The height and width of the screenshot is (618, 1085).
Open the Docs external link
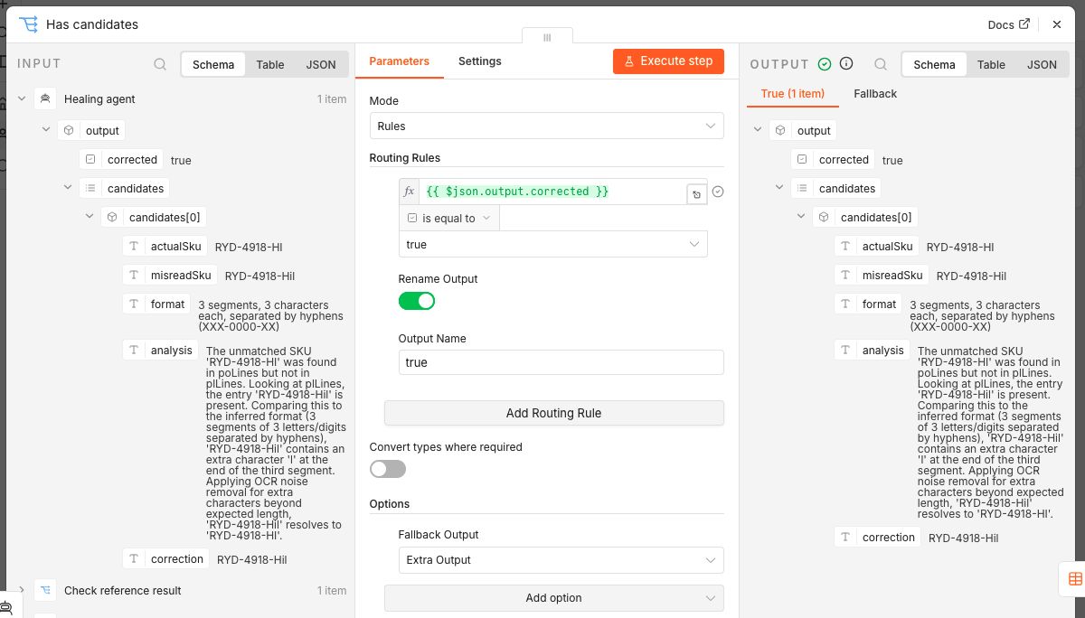click(1008, 24)
